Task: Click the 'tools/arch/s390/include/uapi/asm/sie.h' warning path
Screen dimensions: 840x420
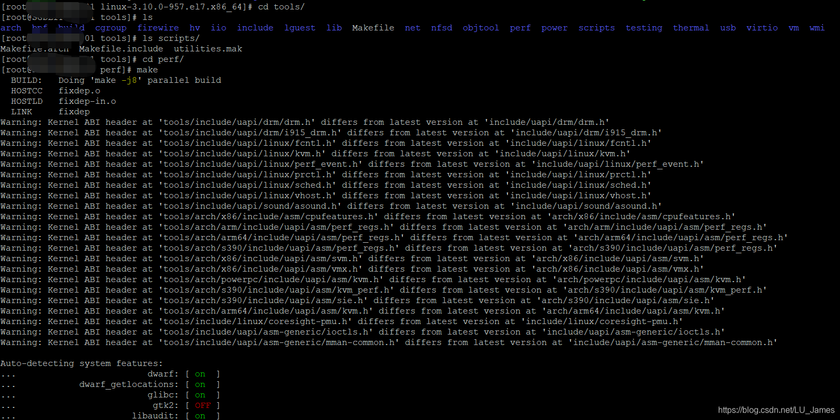Action: (263, 300)
